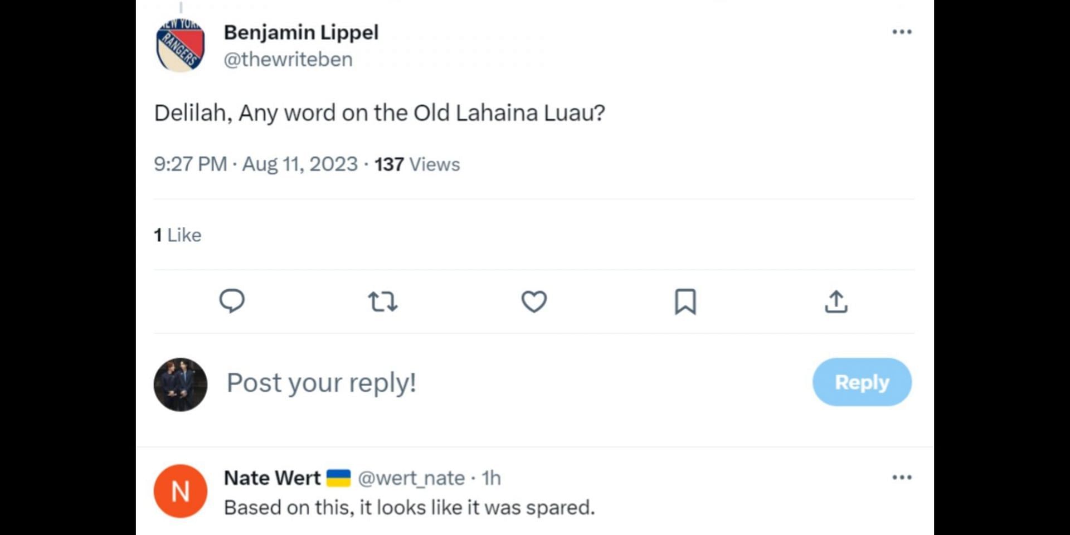Click the '1h' timestamp on Nate's reply

(492, 478)
